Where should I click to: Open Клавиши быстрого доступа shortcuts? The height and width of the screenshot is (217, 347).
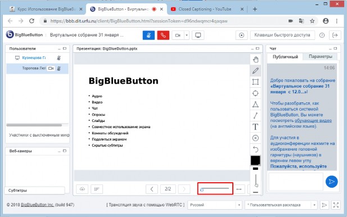[282, 35]
